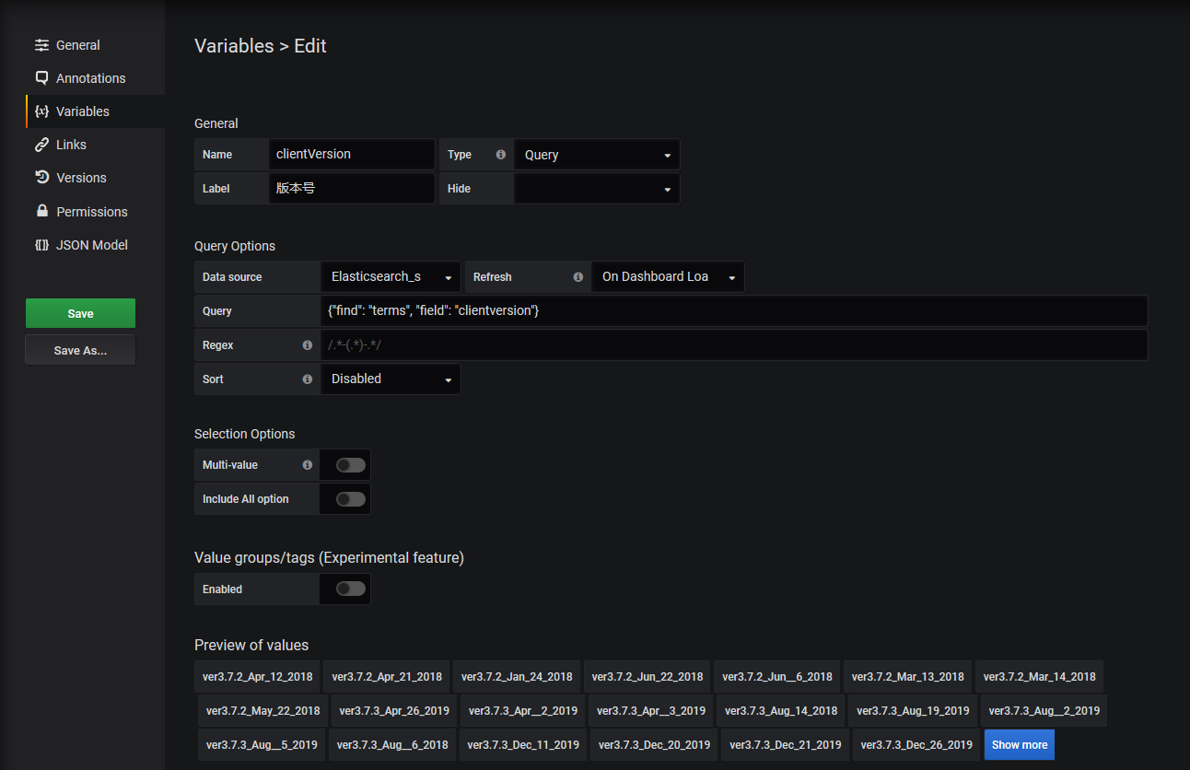Viewport: 1190px width, 770px height.
Task: Click preview value ver3.7.2_Apr_21_2018
Action: [x=387, y=676]
